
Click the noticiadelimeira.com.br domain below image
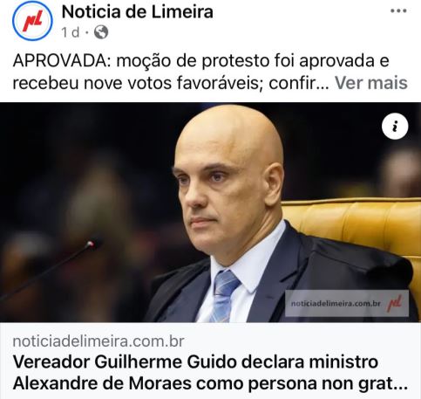(98, 341)
